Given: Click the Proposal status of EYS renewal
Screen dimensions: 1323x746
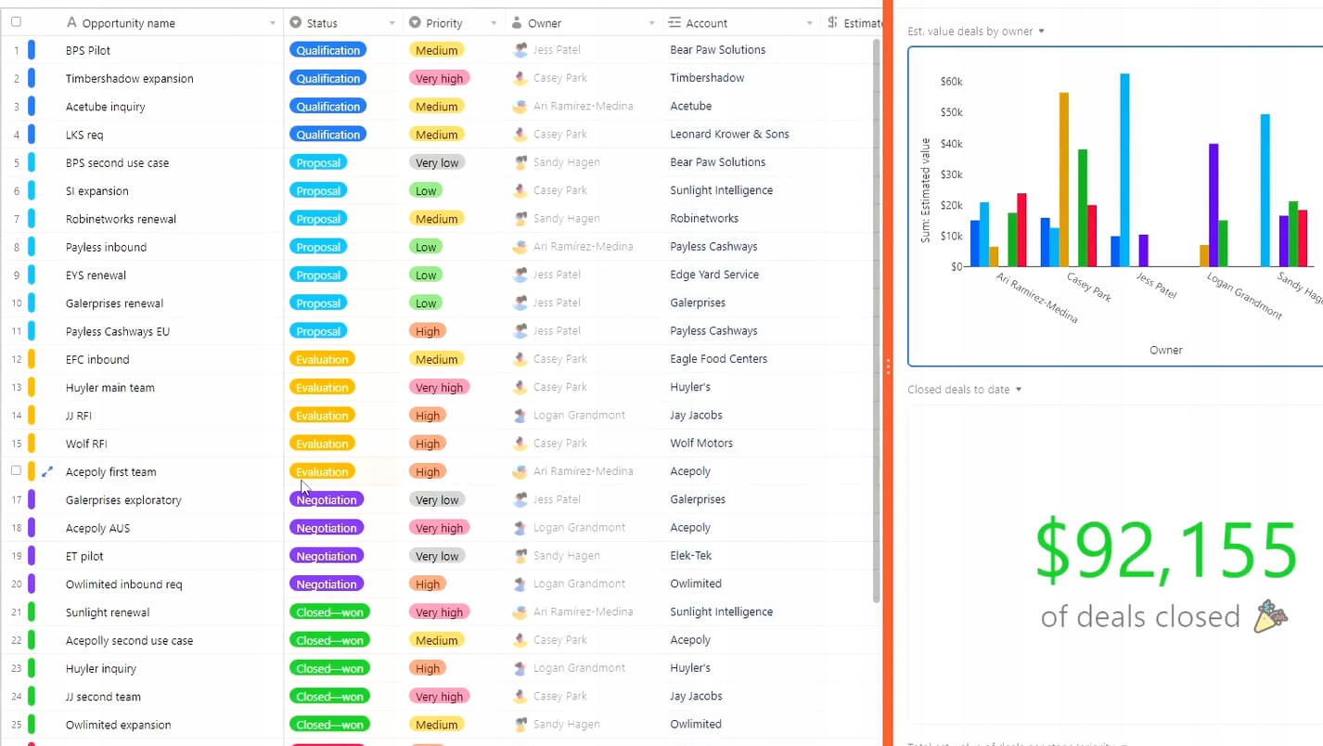Looking at the screenshot, I should tap(318, 275).
